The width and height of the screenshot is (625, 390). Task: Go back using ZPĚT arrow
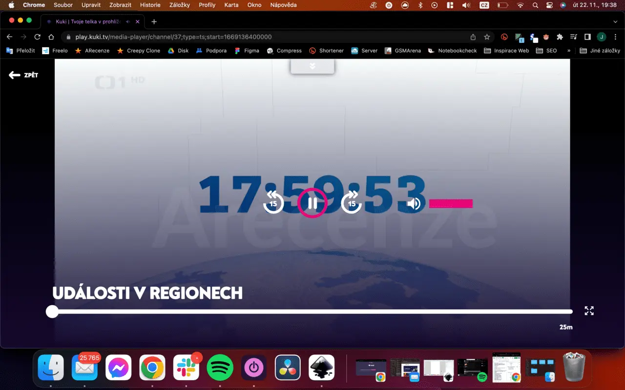(23, 75)
